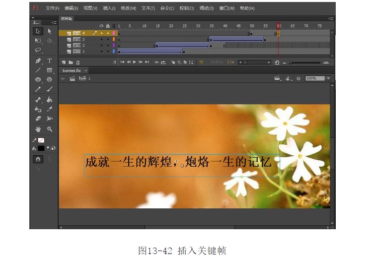This screenshot has width=374, height=257.
Task: Toggle visibility dot for layer 图层 3
Action: [x=101, y=39]
